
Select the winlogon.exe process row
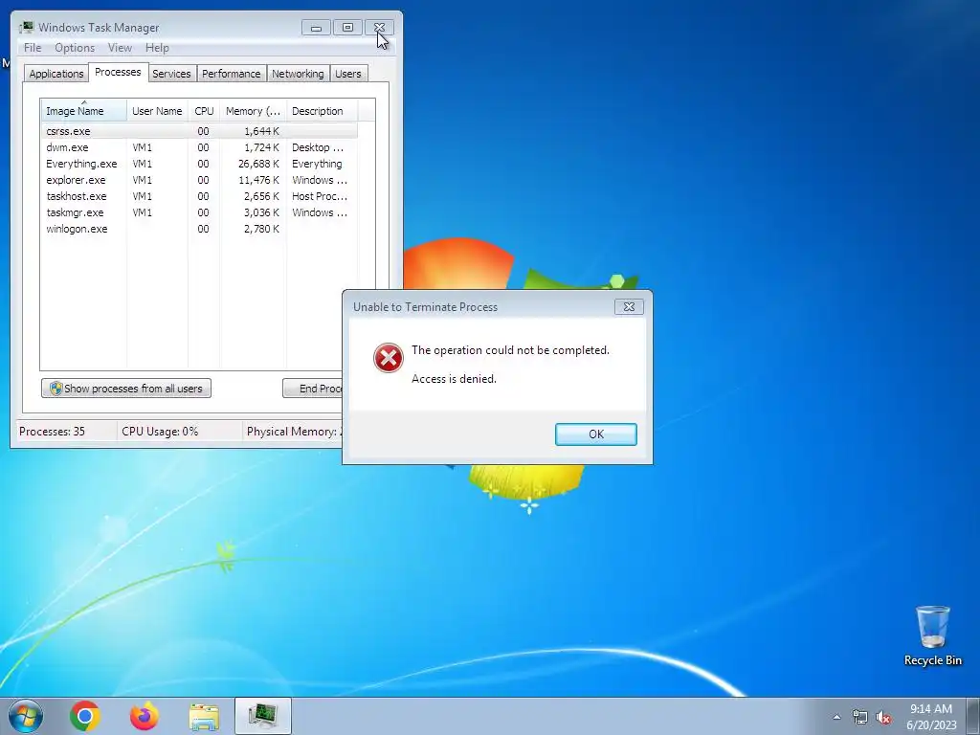tap(199, 229)
